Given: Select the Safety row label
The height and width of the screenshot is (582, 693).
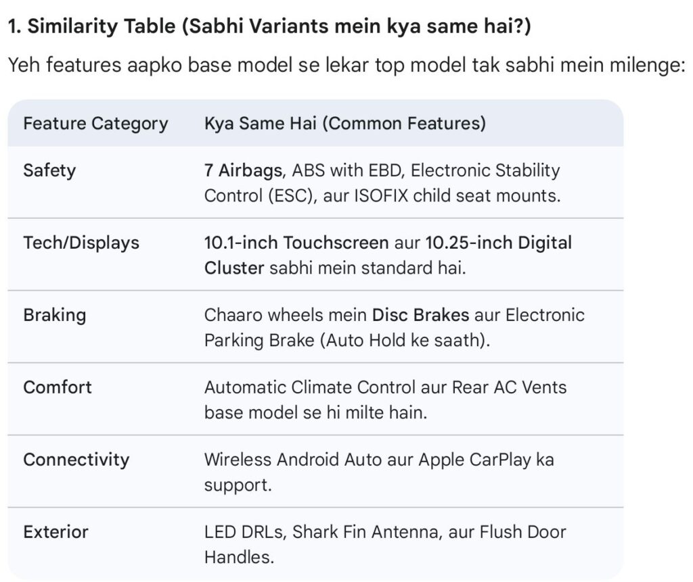Looking at the screenshot, I should [49, 170].
